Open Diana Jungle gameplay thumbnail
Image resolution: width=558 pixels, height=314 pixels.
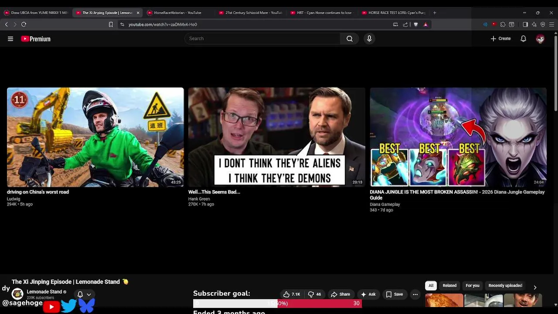[x=458, y=137]
